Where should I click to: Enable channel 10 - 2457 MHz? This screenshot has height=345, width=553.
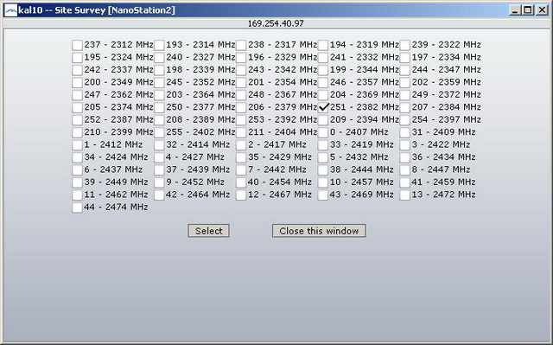click(x=322, y=182)
